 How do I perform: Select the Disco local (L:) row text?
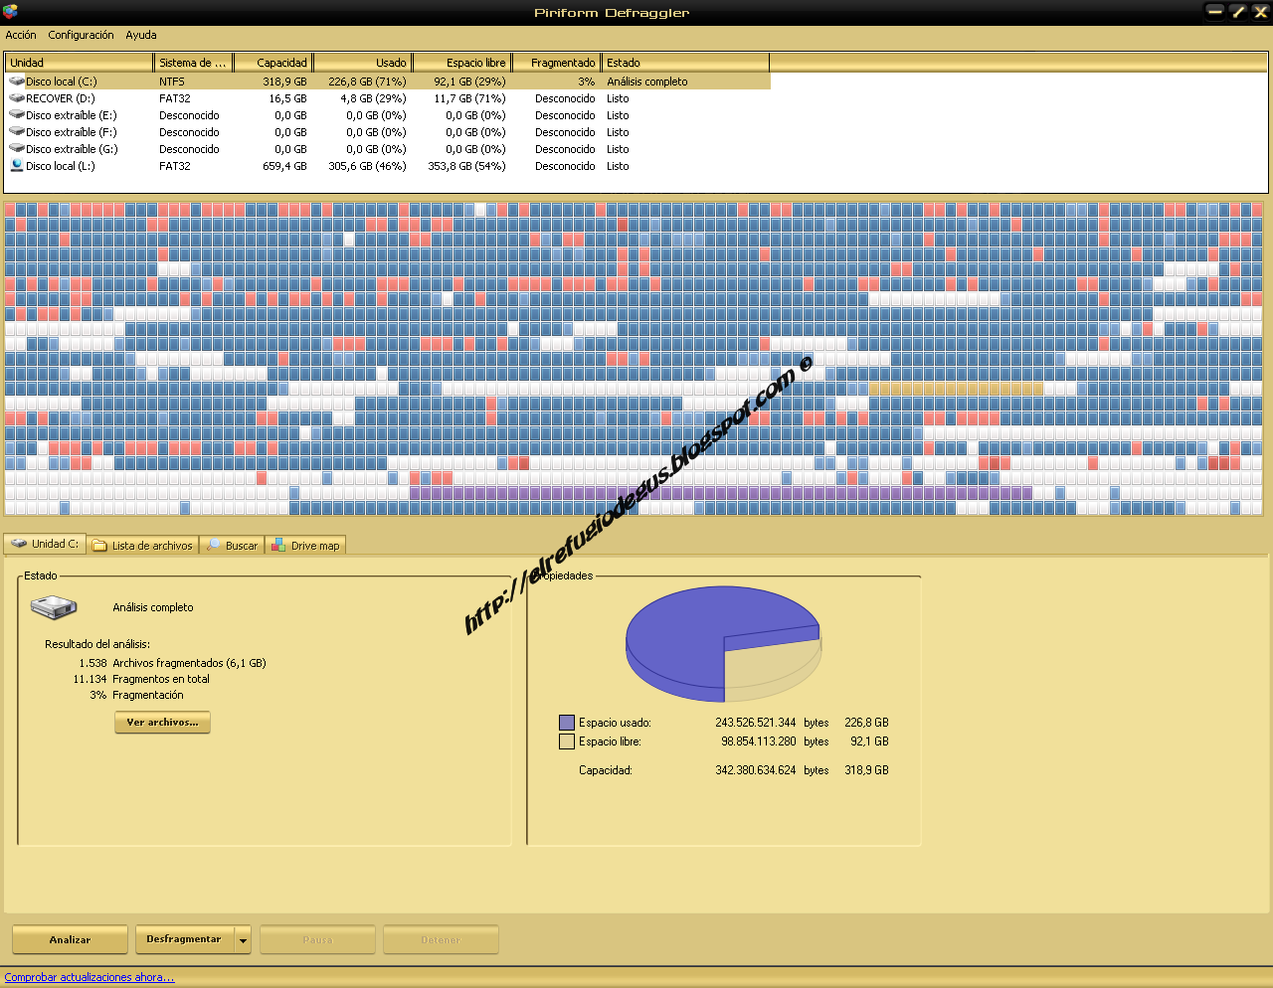pos(61,166)
